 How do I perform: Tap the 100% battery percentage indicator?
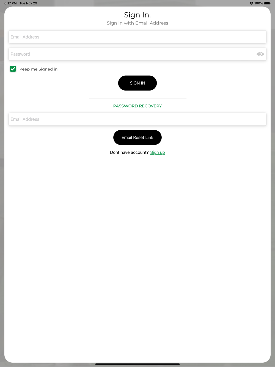click(x=259, y=3)
